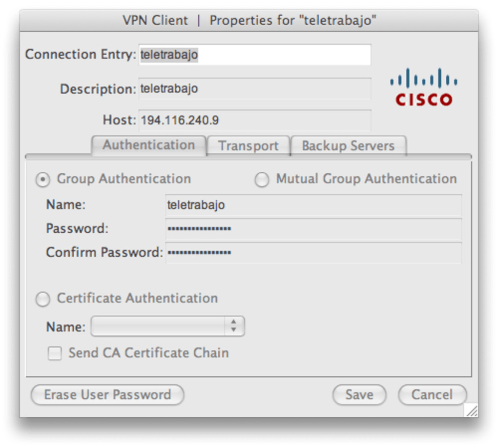Click Erase User Password button
This screenshot has width=498, height=447.
(x=107, y=395)
